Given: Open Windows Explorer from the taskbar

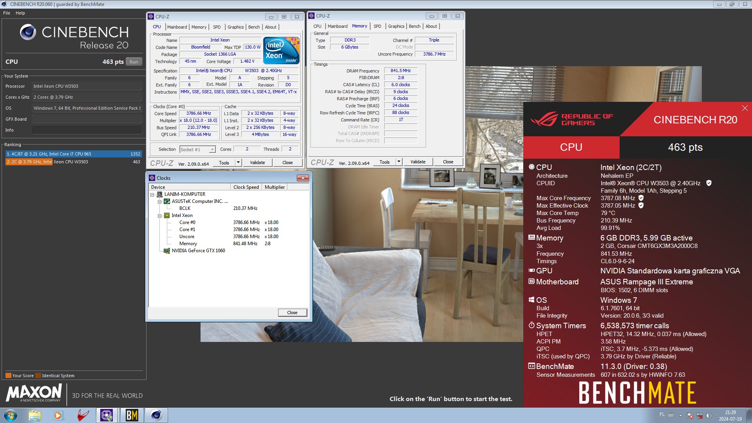Looking at the screenshot, I should coord(35,415).
